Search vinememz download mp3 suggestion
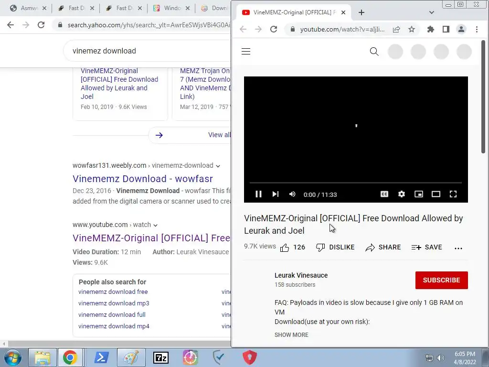 tap(114, 303)
